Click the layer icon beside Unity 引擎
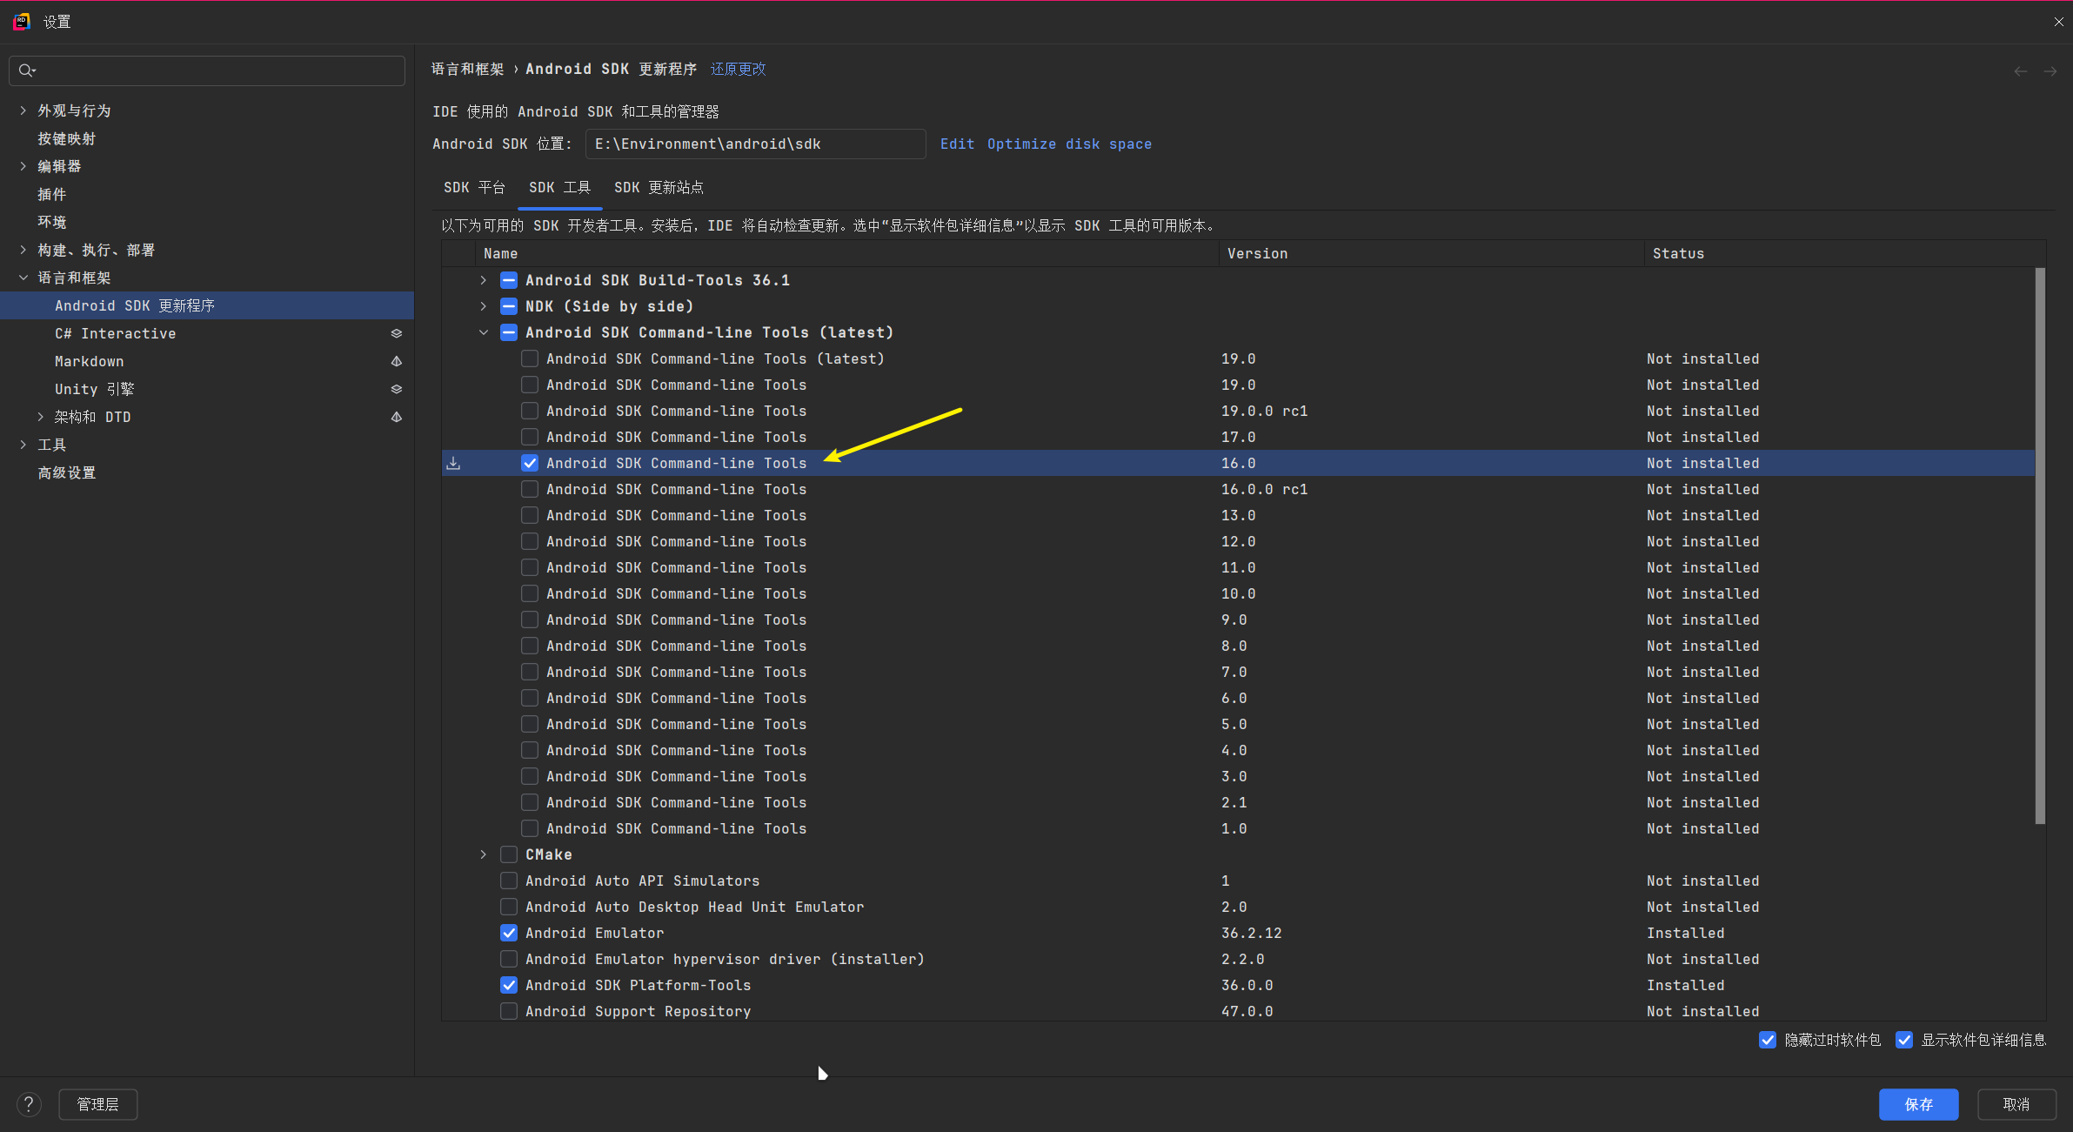The image size is (2073, 1132). click(x=396, y=389)
